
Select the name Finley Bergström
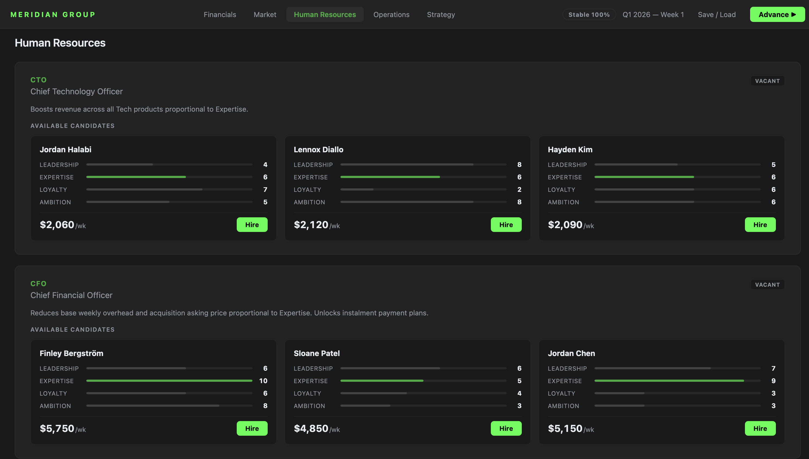(x=71, y=353)
